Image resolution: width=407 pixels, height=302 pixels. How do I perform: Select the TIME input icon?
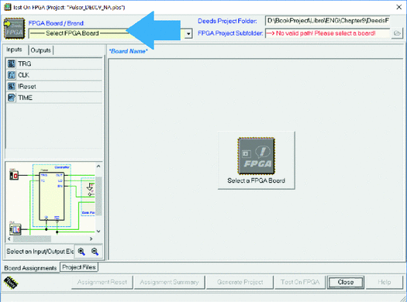(x=11, y=98)
